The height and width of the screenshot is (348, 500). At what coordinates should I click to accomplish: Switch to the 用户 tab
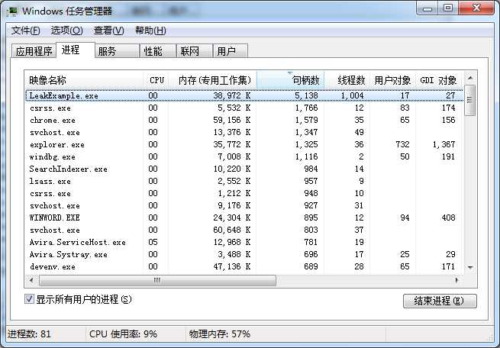pos(230,51)
